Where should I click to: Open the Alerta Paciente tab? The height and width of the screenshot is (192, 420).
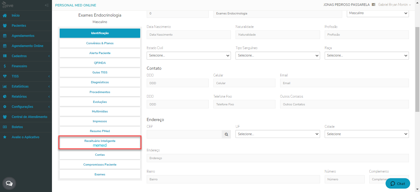tap(100, 53)
